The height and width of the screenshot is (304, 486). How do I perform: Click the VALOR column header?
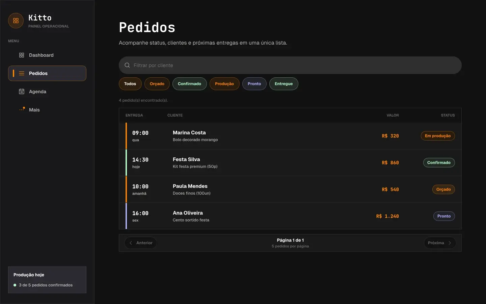(393, 115)
